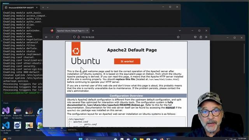Click the terminal prompt linuxuser@DESKTOP-KAO2FTP
Screen dimensions: 249x140
(x=22, y=93)
